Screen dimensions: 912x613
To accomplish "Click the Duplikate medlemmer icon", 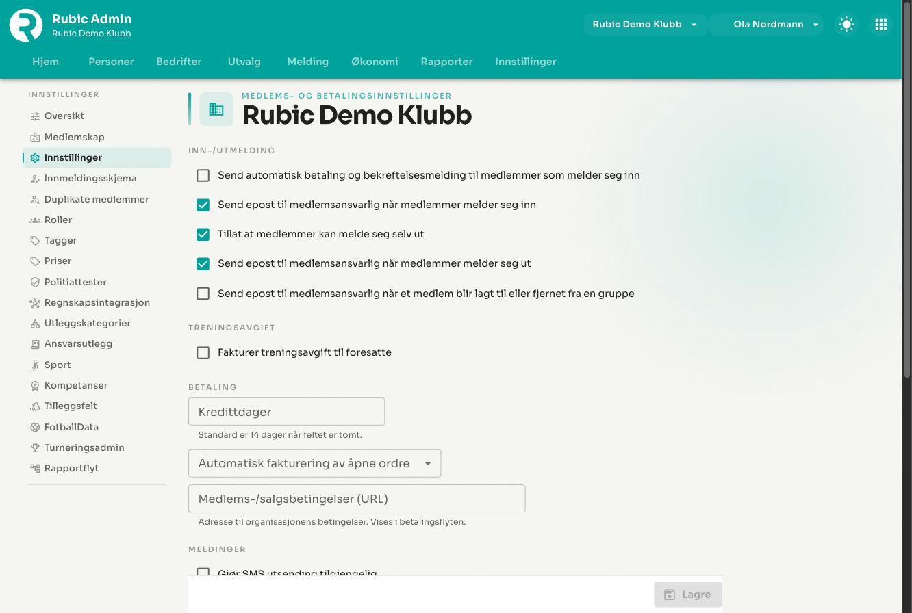I will click(x=35, y=200).
